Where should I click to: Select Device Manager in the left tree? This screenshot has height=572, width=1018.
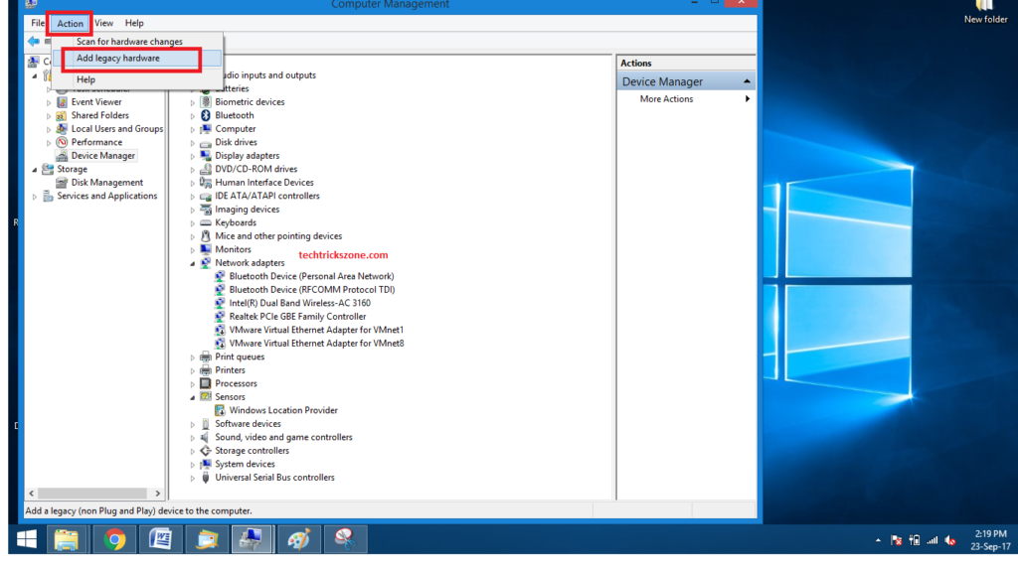click(x=102, y=156)
